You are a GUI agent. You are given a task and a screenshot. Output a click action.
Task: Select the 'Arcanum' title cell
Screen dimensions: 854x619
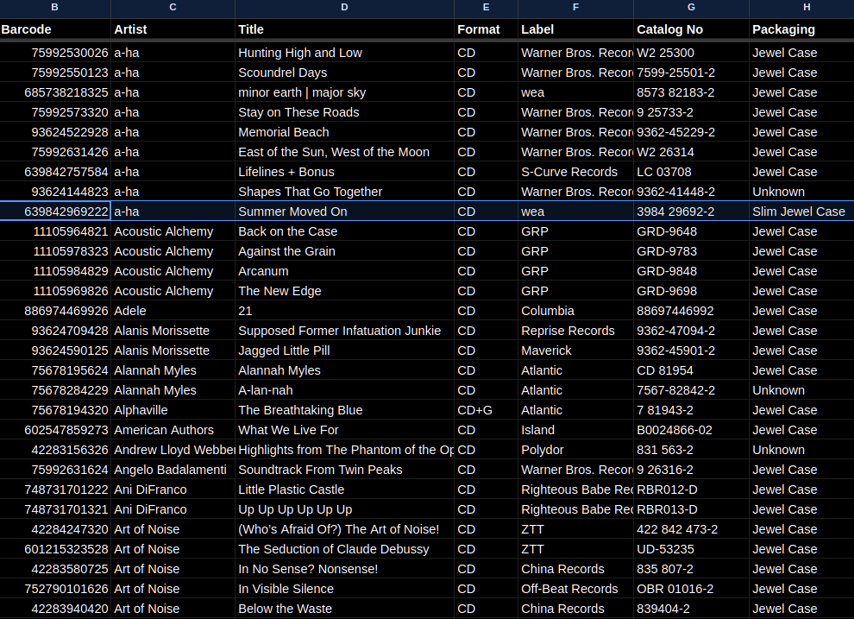344,271
